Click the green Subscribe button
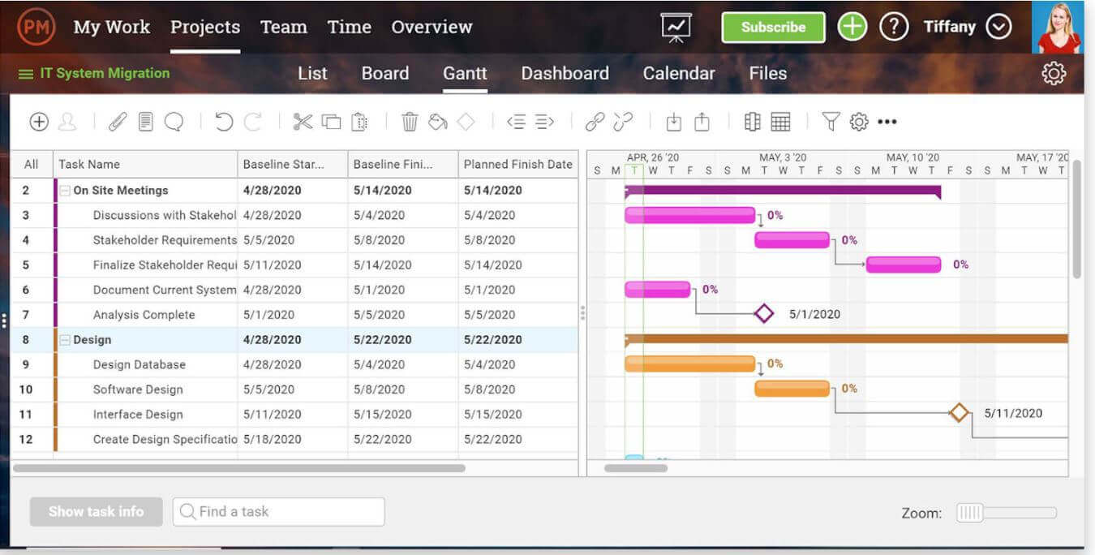This screenshot has height=555, width=1095. tap(773, 27)
